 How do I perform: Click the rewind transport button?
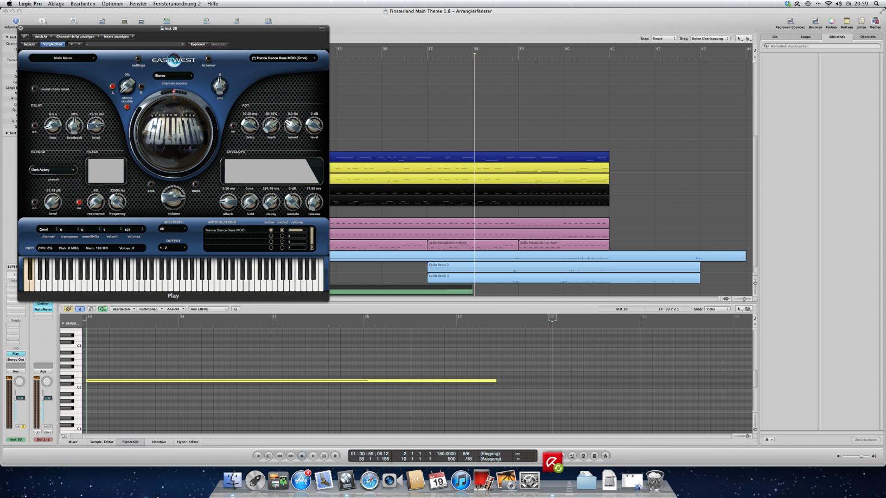280,456
